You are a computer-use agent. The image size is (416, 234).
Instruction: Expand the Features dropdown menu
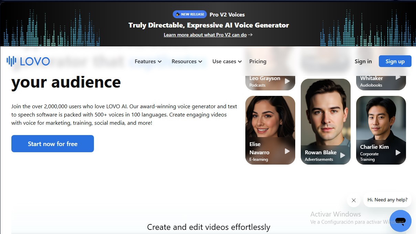coord(148,62)
